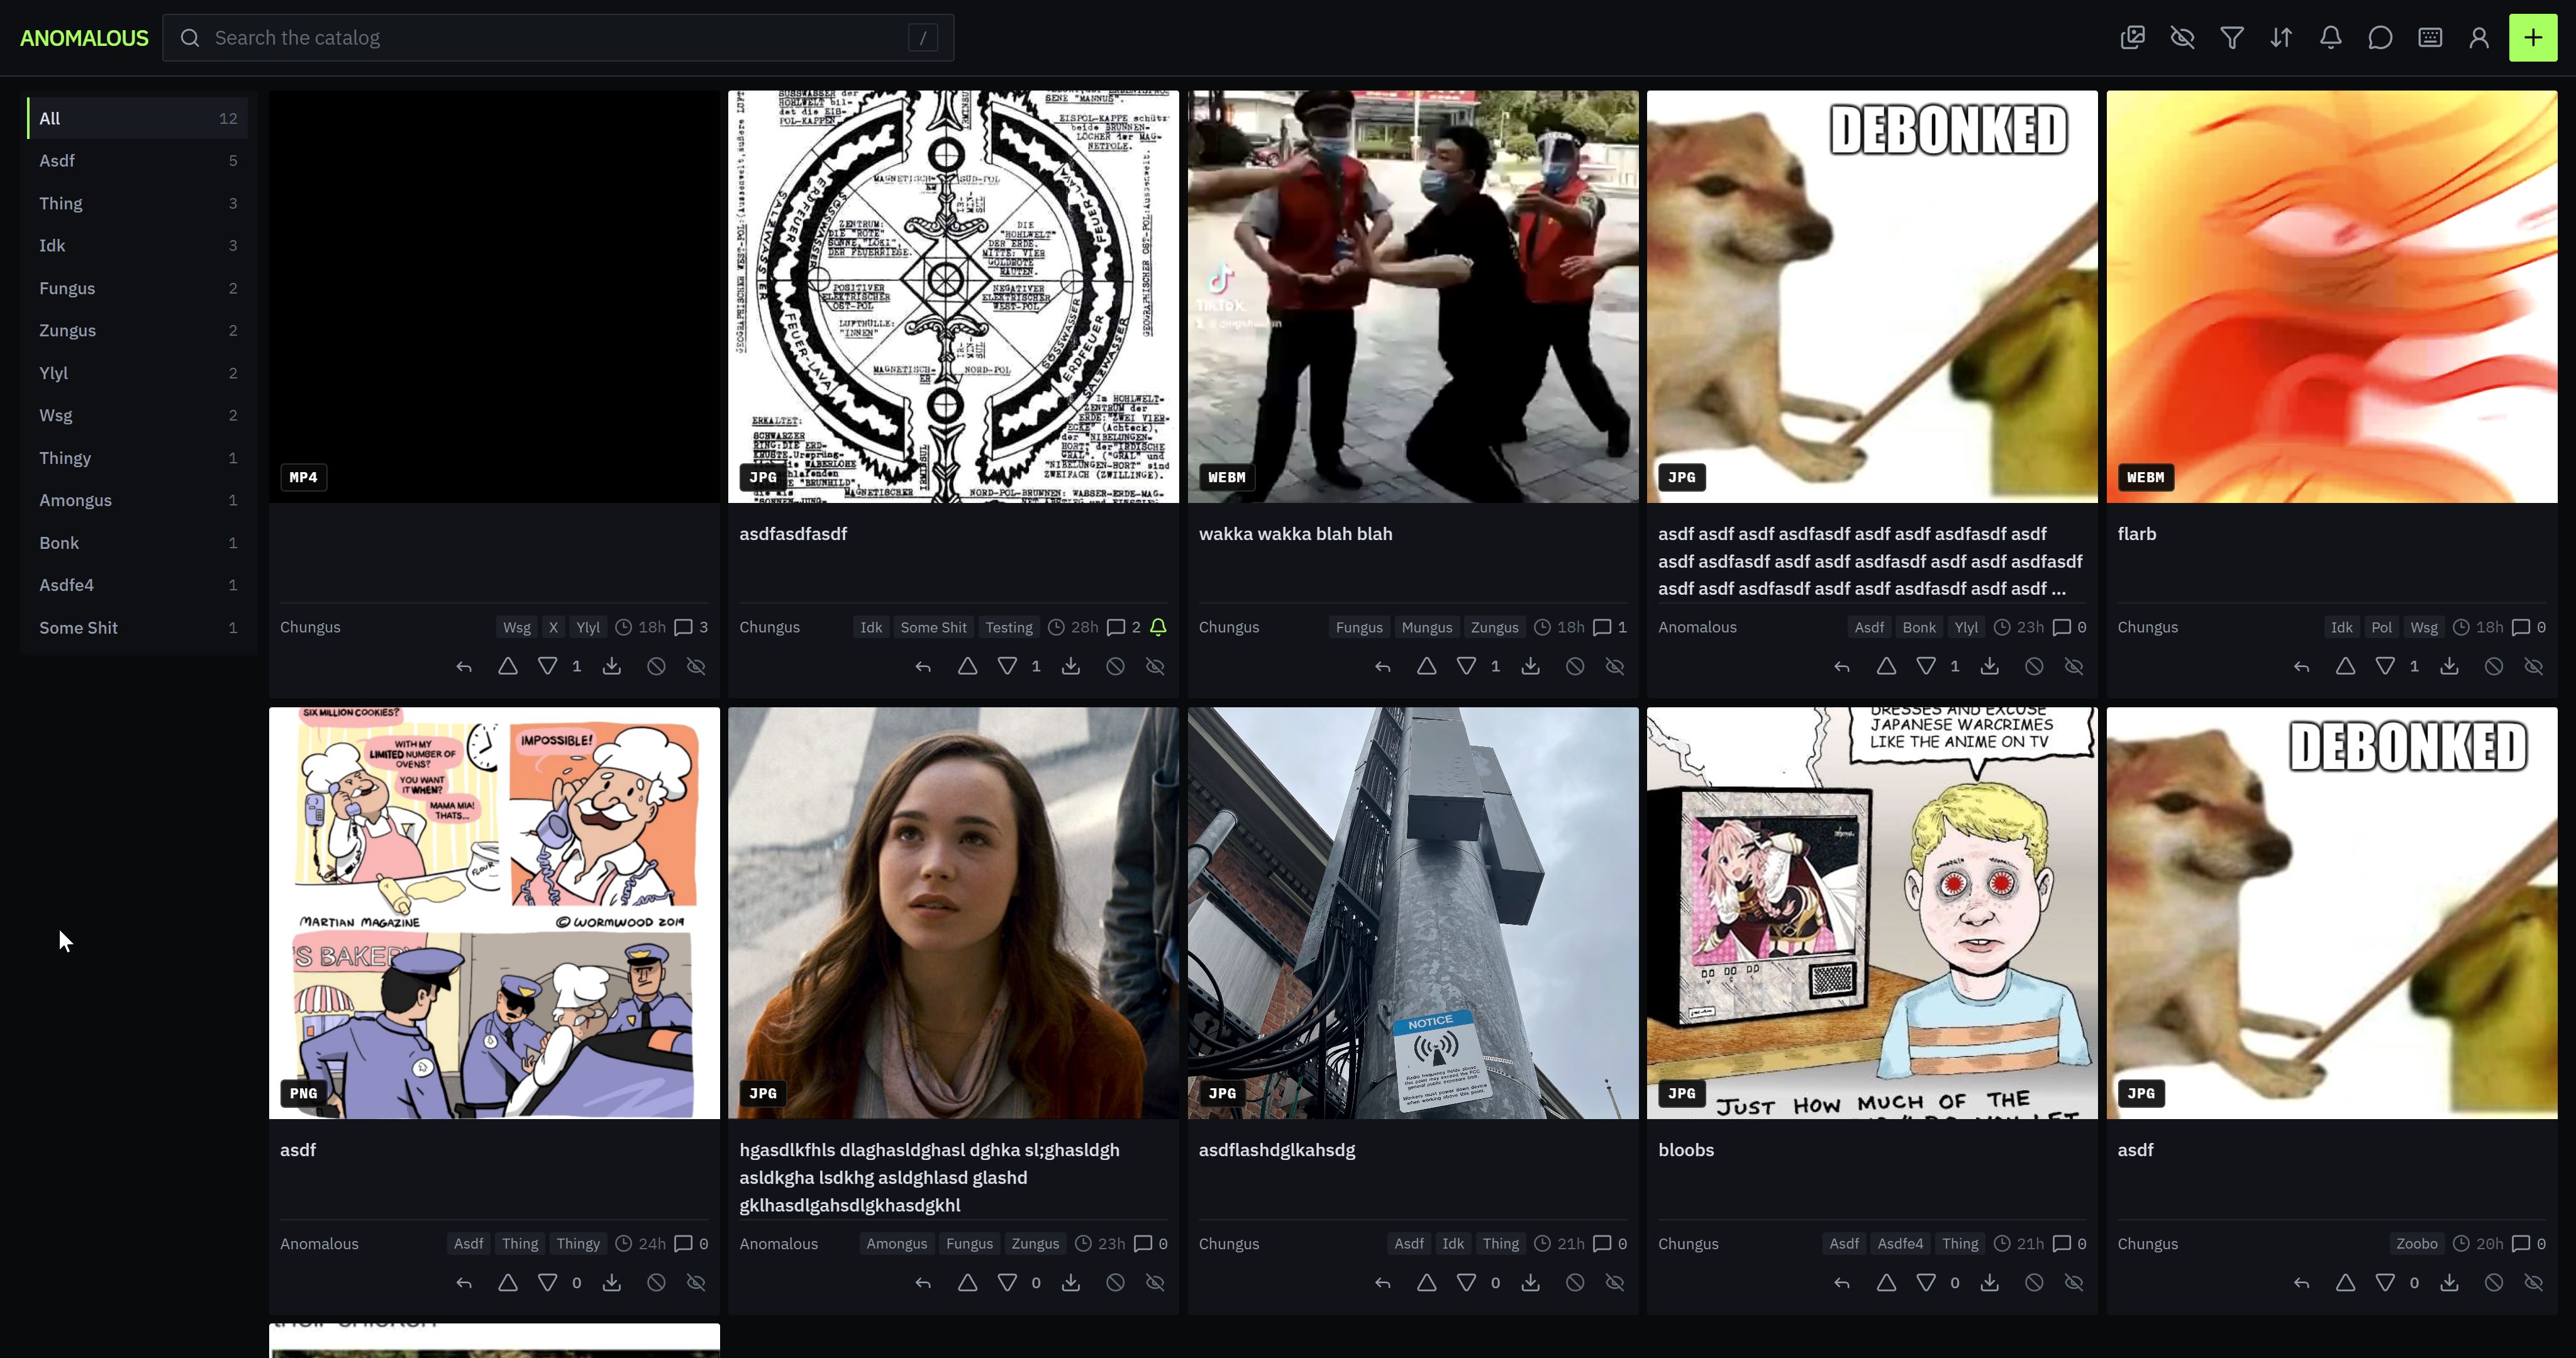Upvote the bloobs thread
This screenshot has height=1358, width=2576.
click(1886, 1282)
